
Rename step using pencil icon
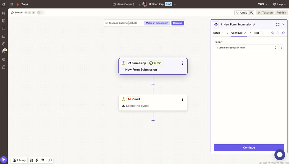254,24
